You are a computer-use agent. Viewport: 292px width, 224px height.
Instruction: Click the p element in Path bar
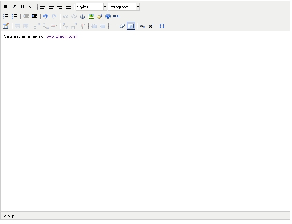coord(13,216)
